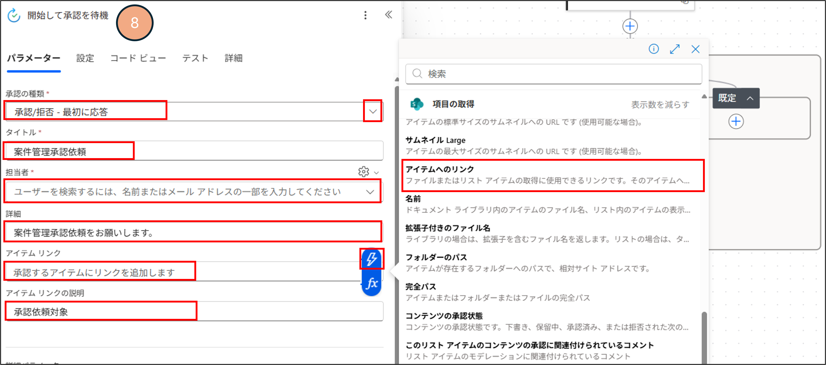Collapse the 既定 branch chevron
The width and height of the screenshot is (826, 365).
click(x=750, y=99)
